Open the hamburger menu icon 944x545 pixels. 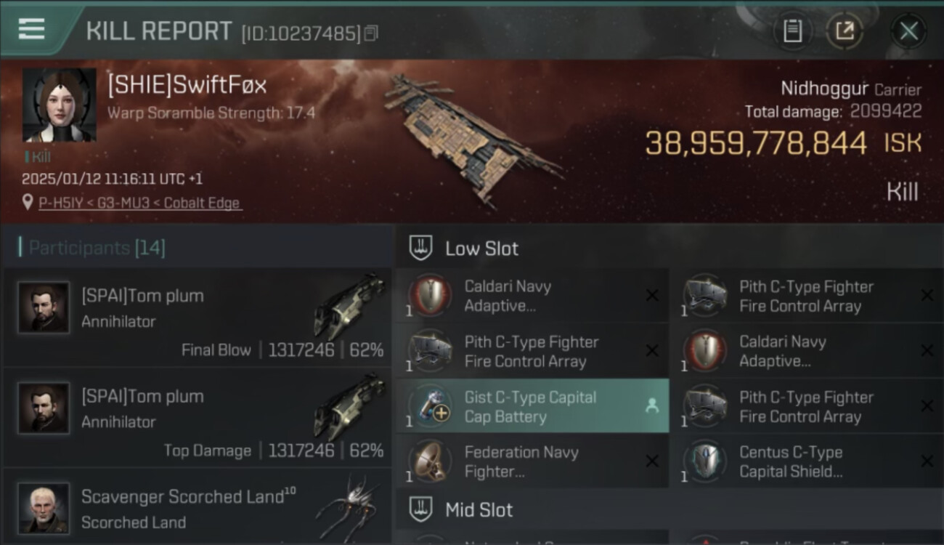(x=31, y=29)
